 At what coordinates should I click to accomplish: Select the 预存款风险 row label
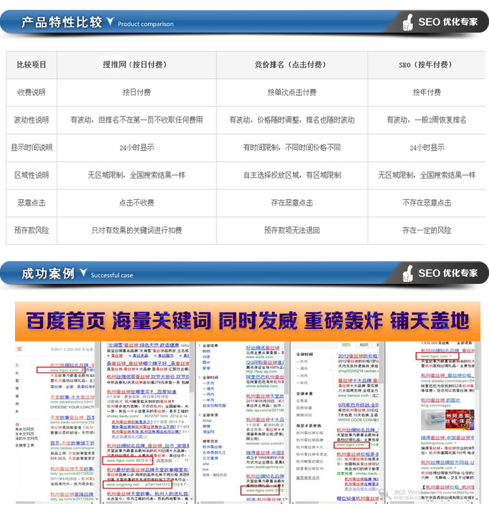[31, 230]
